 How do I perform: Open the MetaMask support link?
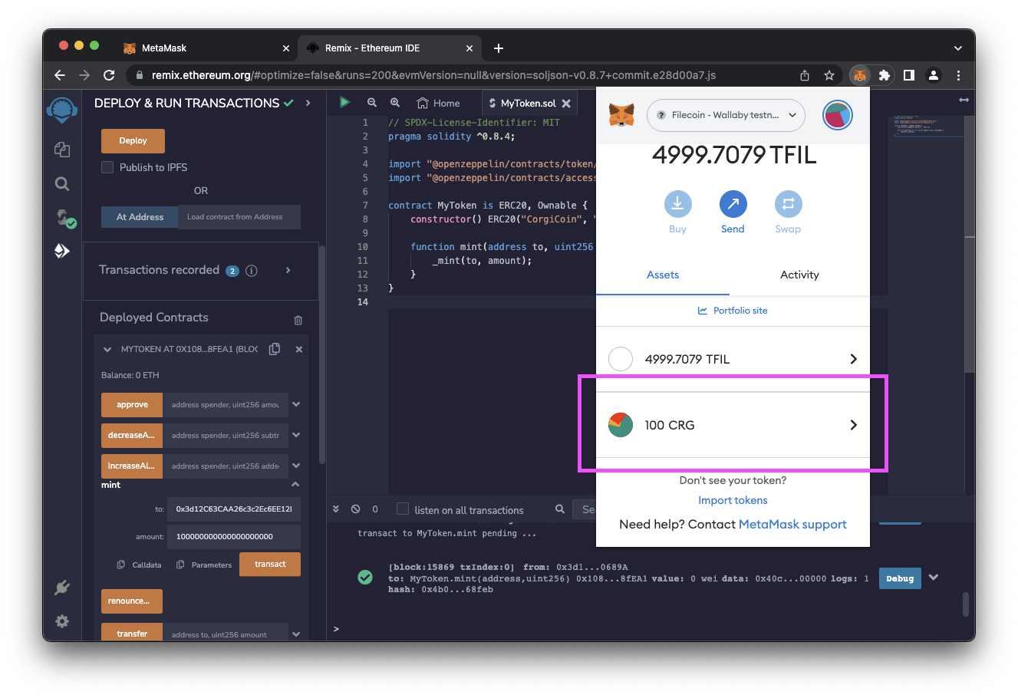(x=792, y=525)
